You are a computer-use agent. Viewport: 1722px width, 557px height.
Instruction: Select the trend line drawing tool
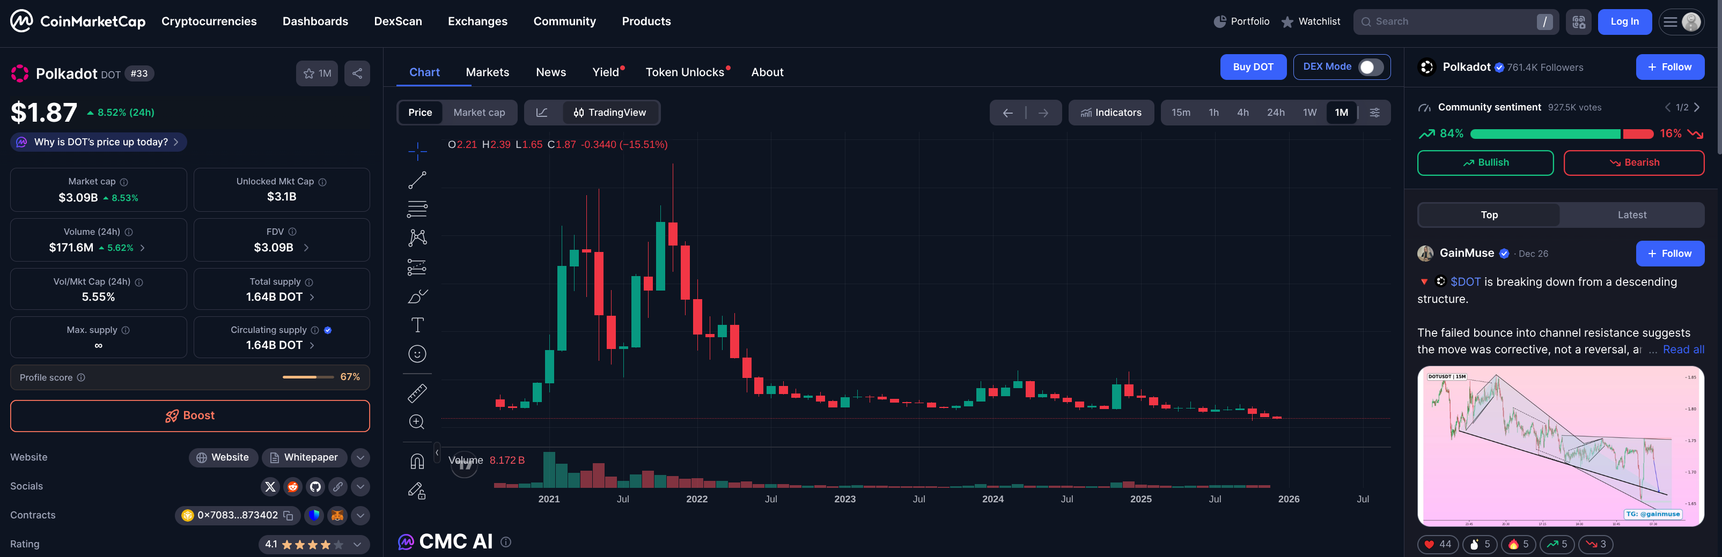[417, 180]
